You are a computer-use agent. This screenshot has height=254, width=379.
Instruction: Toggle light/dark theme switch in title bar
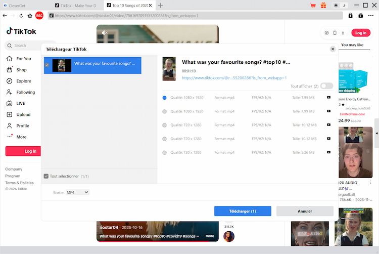point(340,6)
